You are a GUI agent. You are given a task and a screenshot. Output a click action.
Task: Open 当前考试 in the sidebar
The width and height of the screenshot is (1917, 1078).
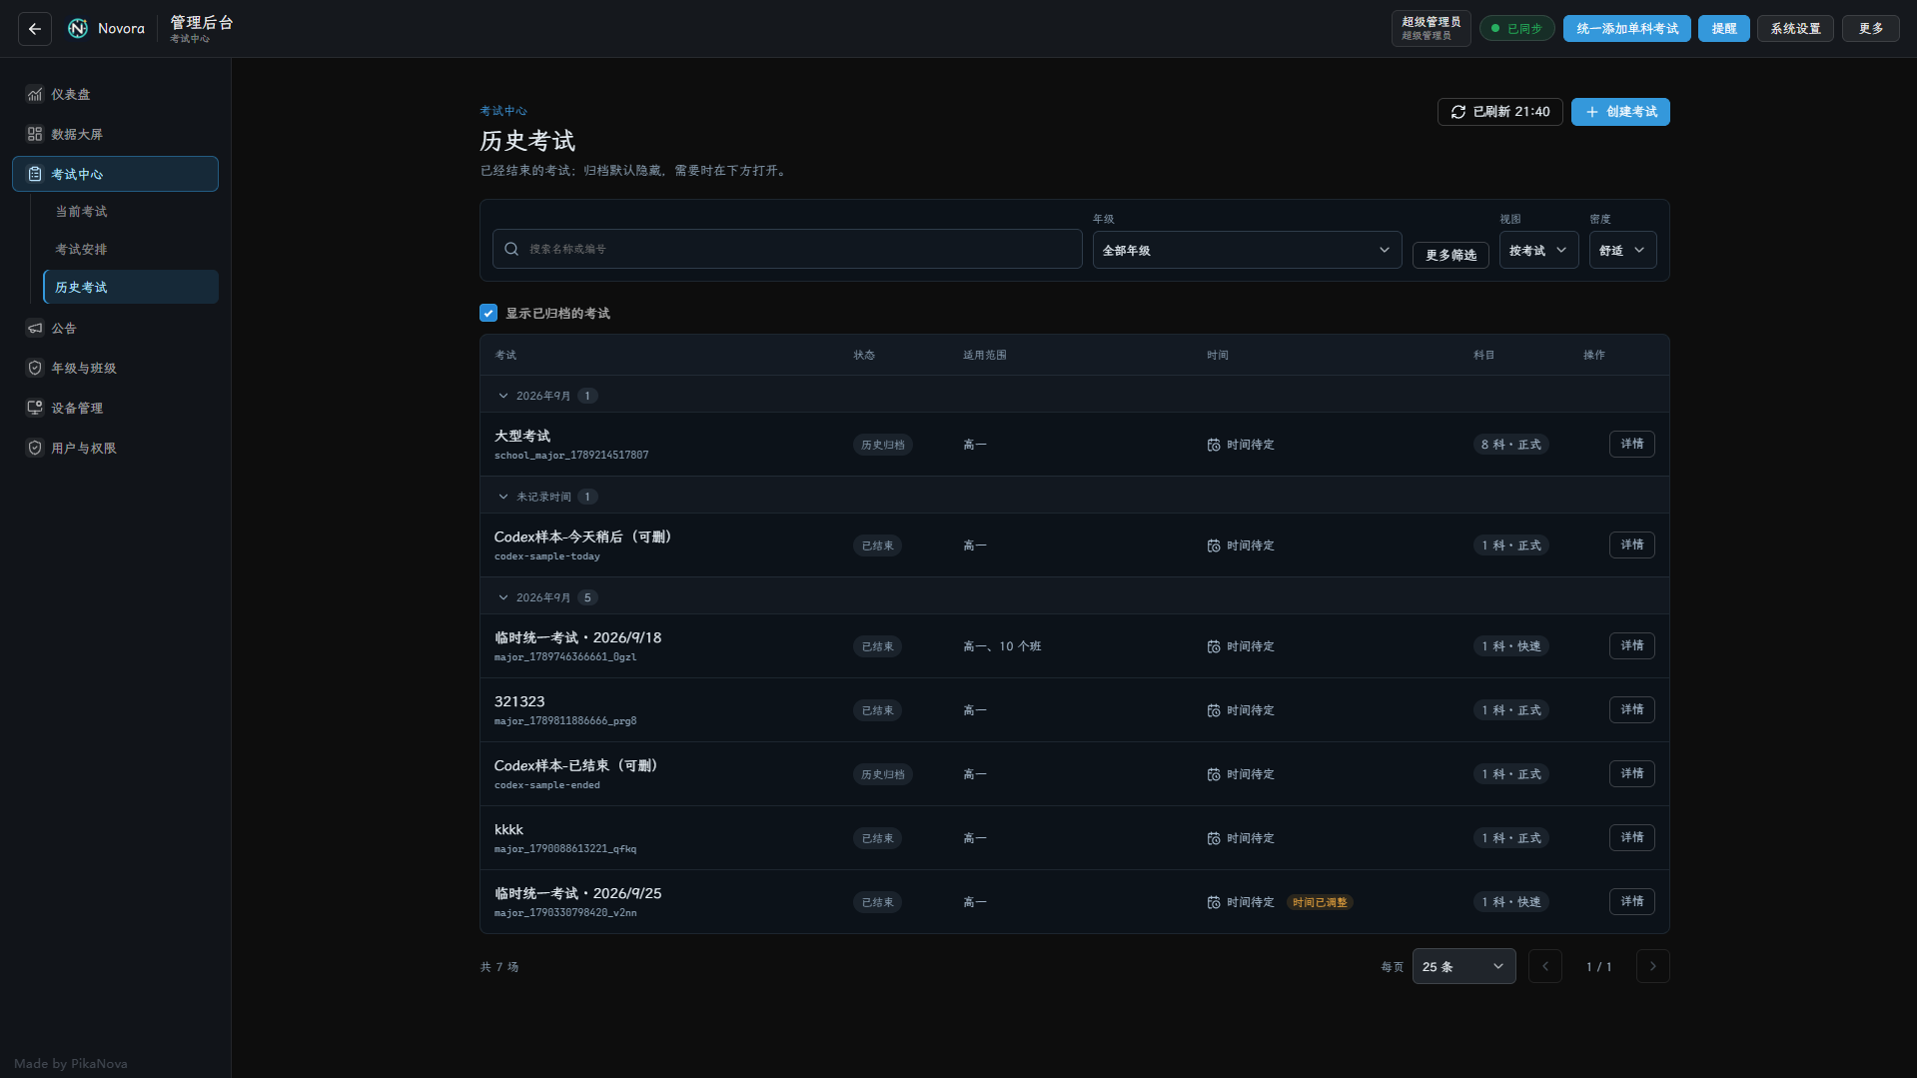coord(130,211)
